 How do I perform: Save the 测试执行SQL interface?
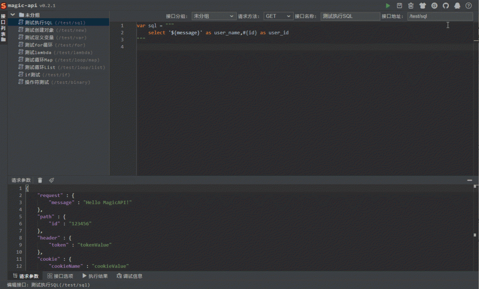point(400,5)
